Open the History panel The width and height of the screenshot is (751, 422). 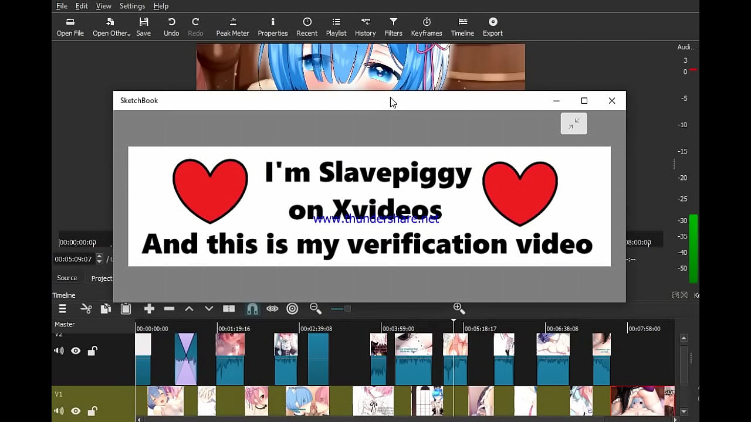pos(365,26)
